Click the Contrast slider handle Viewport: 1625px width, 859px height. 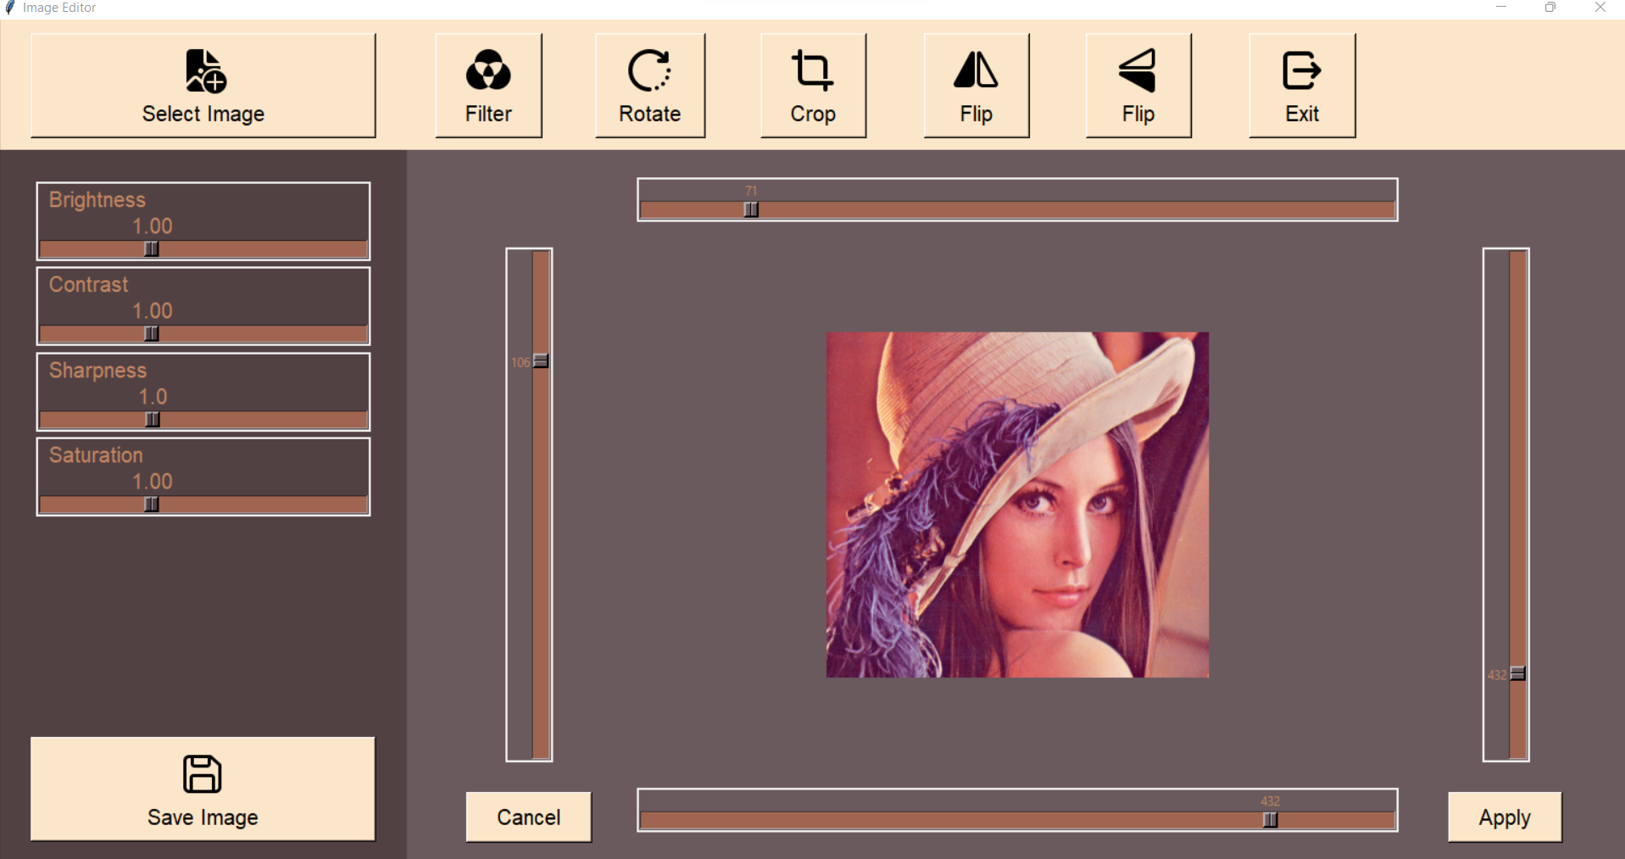(151, 334)
